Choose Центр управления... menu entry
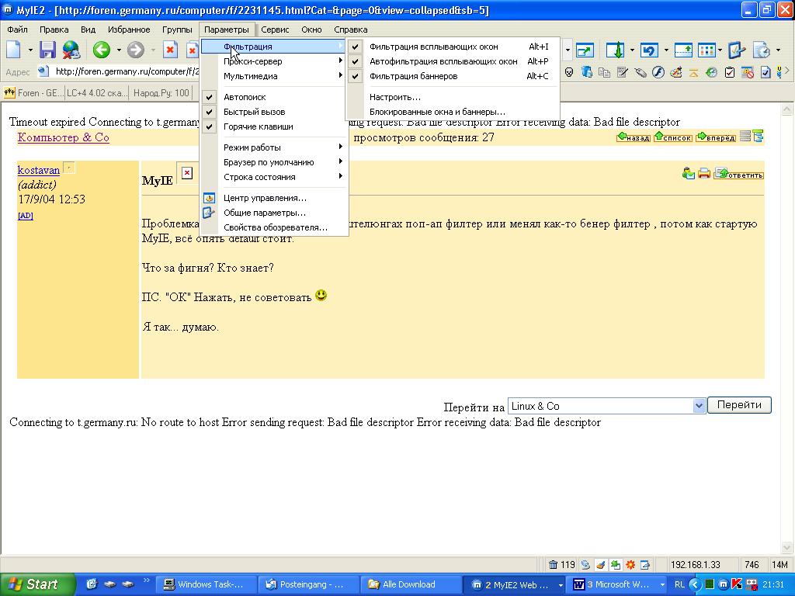This screenshot has width=795, height=596. coord(274,198)
